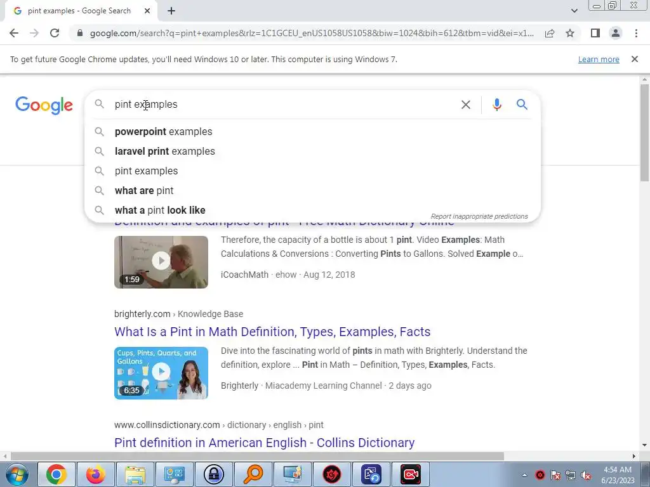Choose suggestion what a pint look like
This screenshot has height=487, width=650.
point(312,211)
